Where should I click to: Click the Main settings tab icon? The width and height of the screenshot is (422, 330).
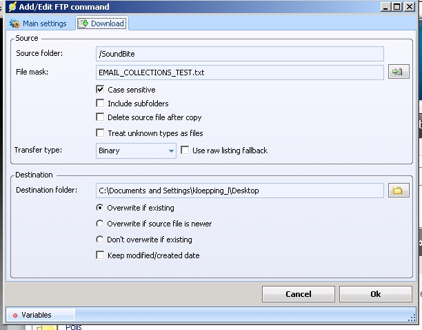pos(15,23)
